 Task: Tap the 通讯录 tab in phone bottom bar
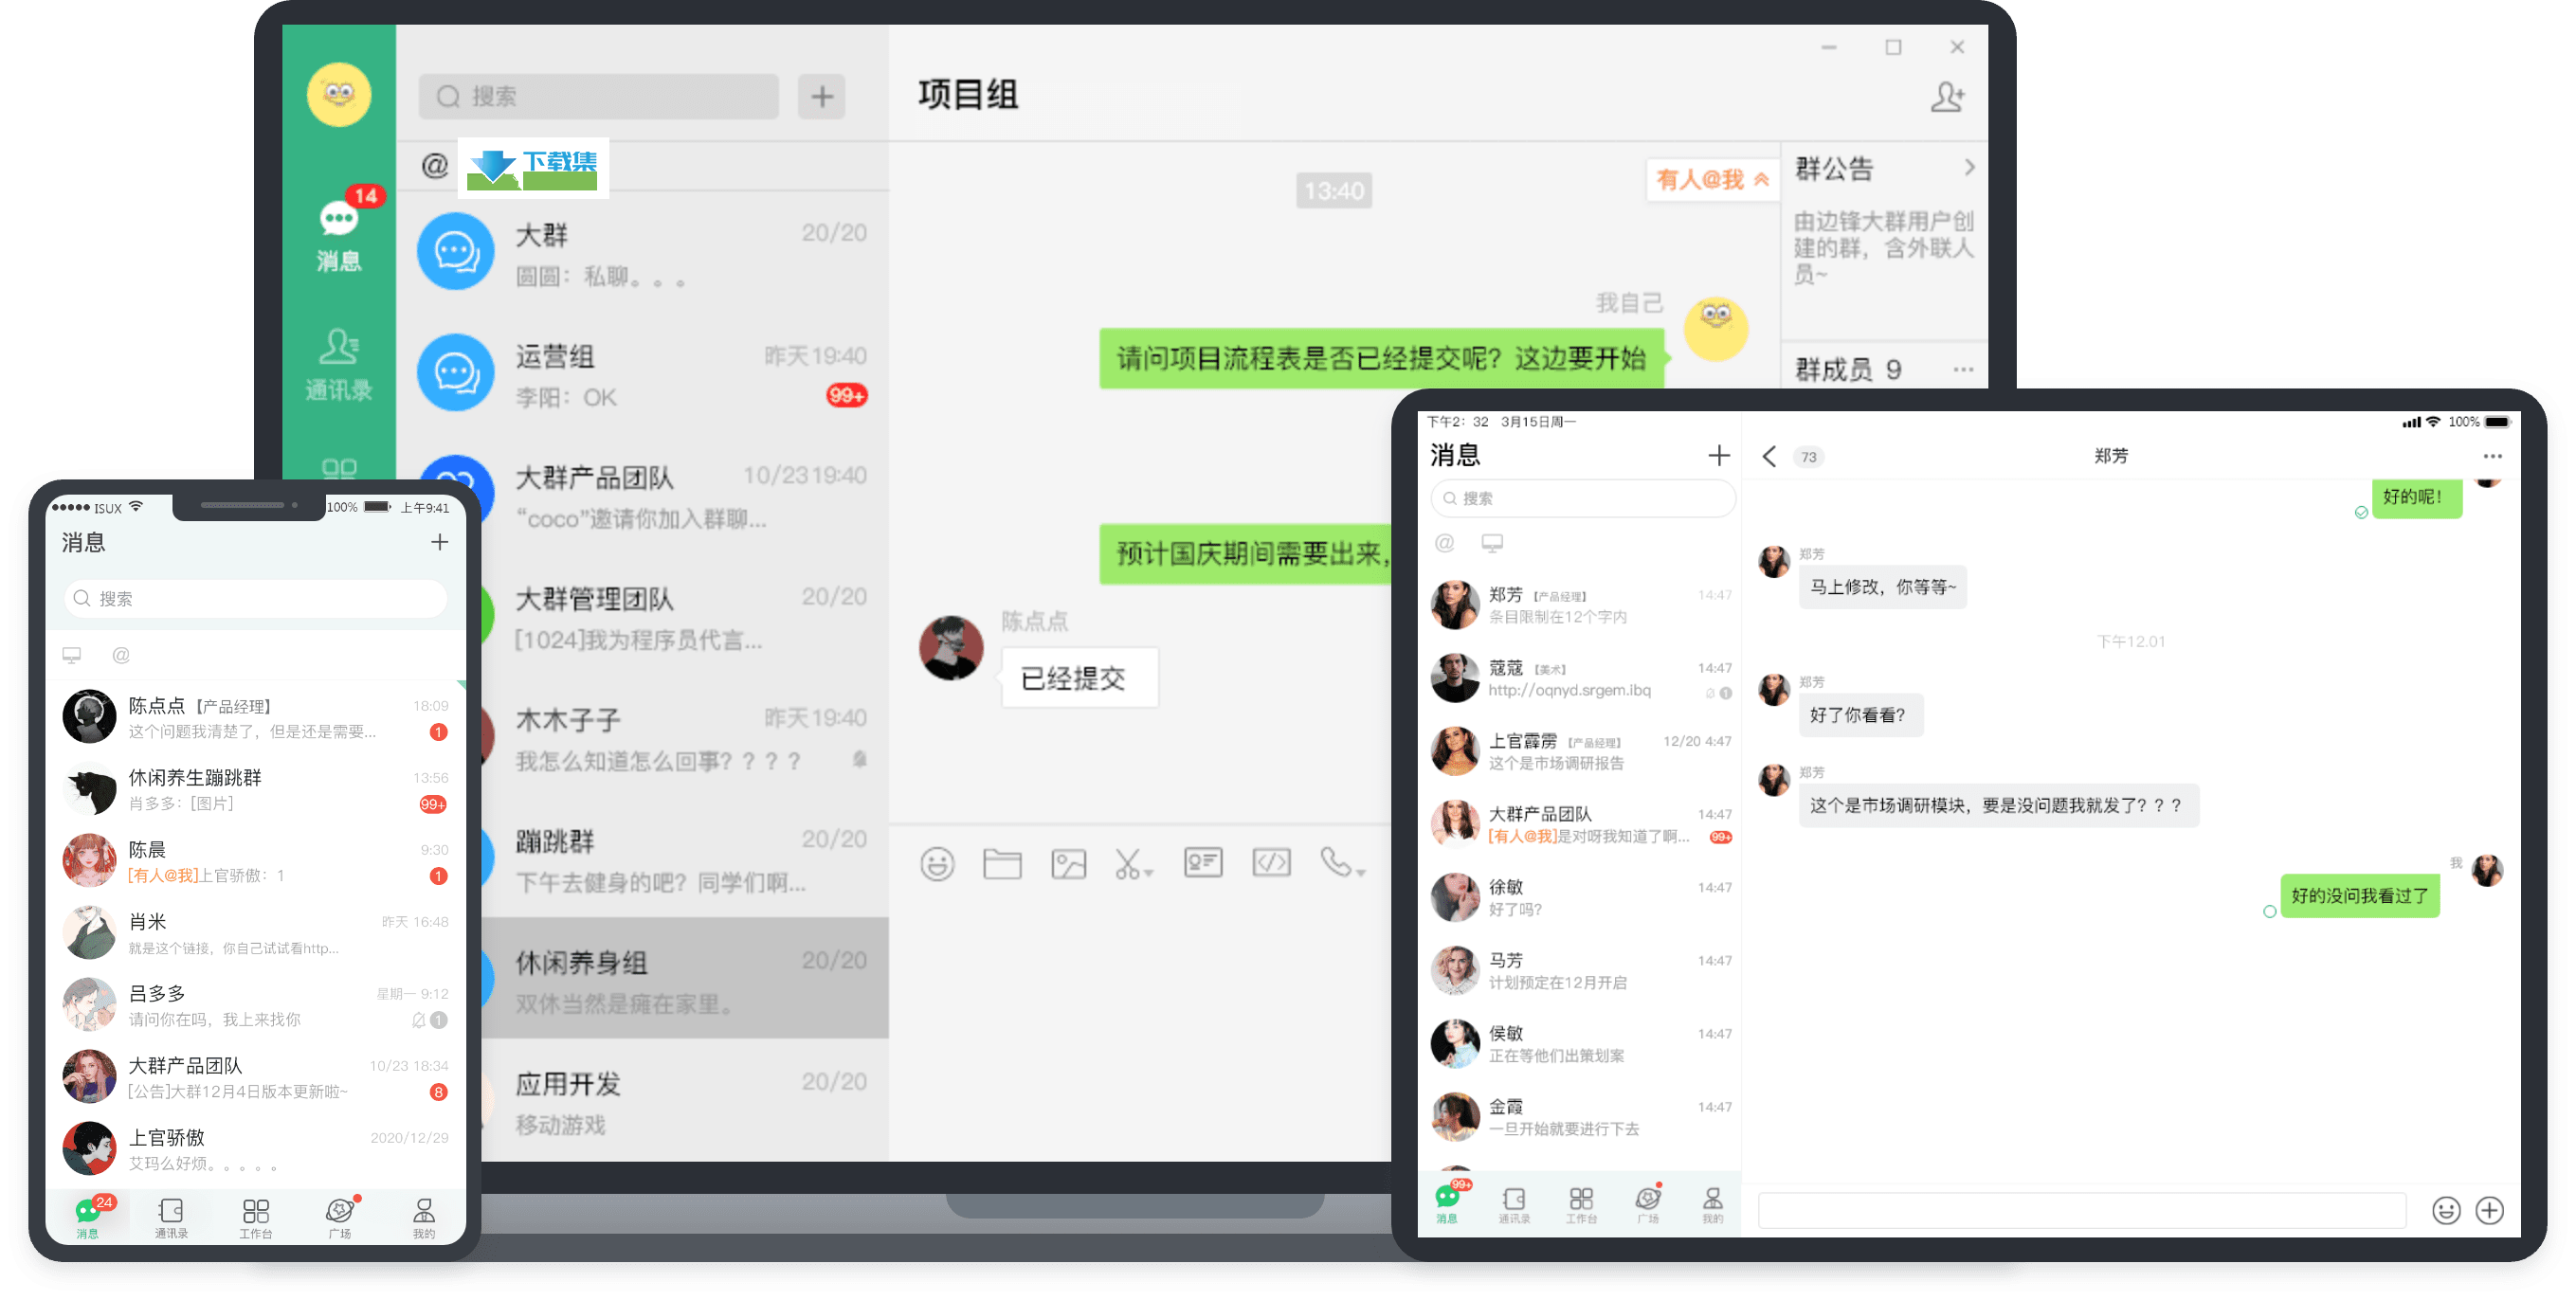(x=171, y=1218)
